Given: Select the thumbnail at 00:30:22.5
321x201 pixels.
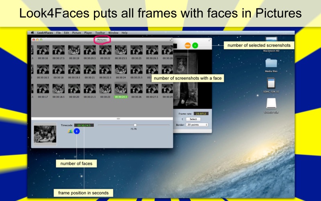Looking at the screenshot, I should point(105,69).
